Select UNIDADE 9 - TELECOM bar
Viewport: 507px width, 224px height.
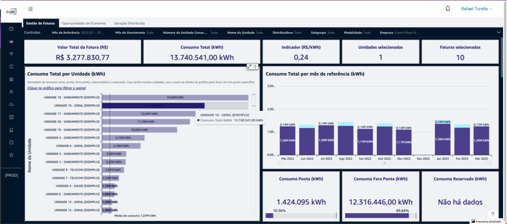tap(113, 170)
